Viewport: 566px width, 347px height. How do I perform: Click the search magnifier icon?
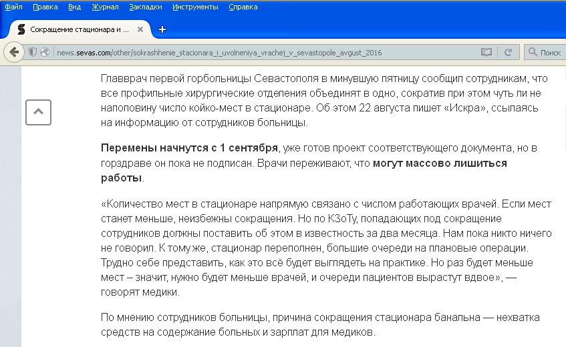533,52
